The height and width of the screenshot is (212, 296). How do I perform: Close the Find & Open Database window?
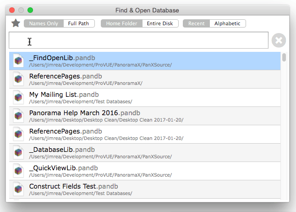tap(12, 10)
